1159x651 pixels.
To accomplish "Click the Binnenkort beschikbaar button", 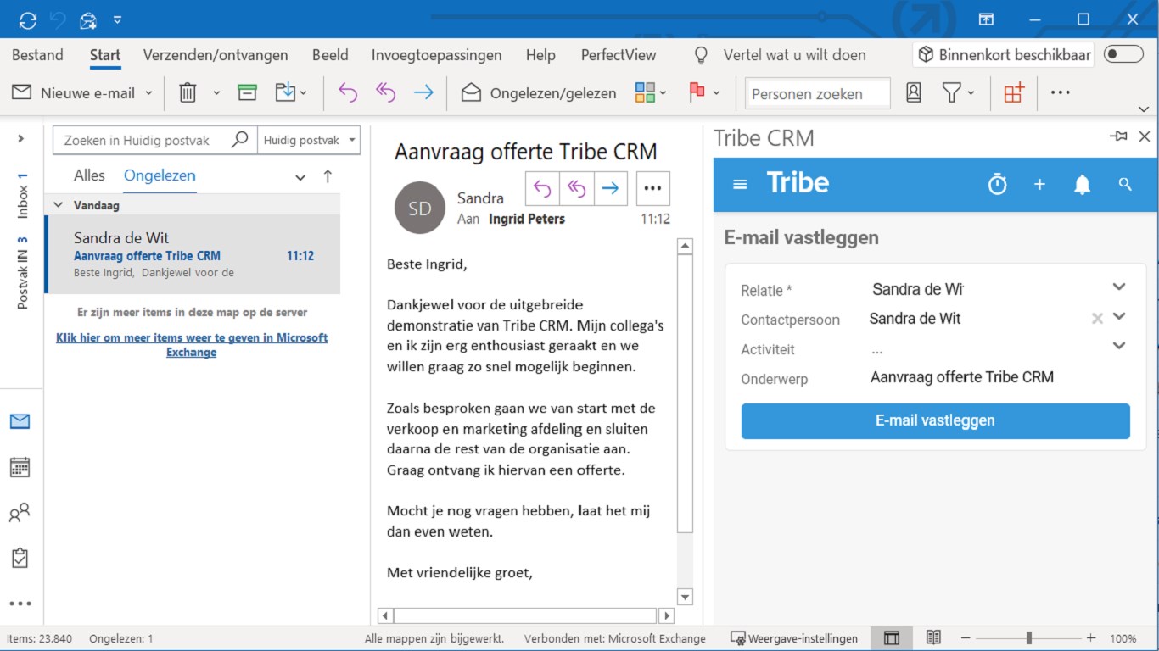I will 1004,54.
